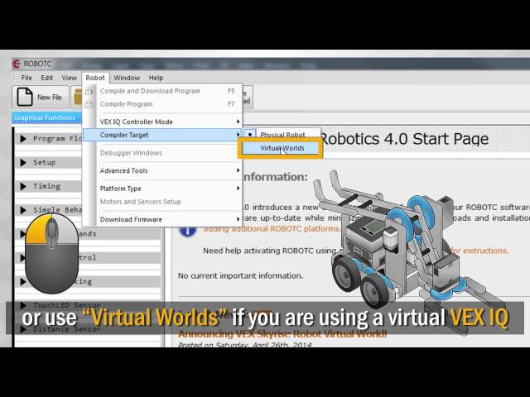Expand the Distance Sensor category
This screenshot has width=530, height=397.
click(x=23, y=329)
